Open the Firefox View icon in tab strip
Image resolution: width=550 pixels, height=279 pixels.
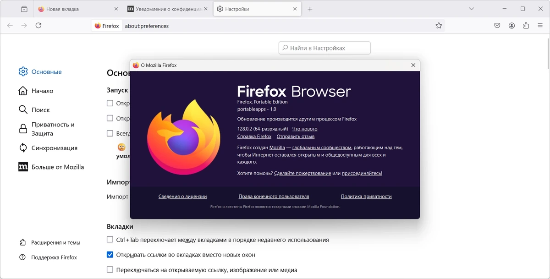pyautogui.click(x=24, y=9)
